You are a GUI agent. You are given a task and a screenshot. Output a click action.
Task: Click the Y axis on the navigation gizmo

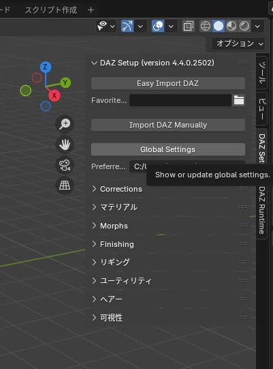65,83
